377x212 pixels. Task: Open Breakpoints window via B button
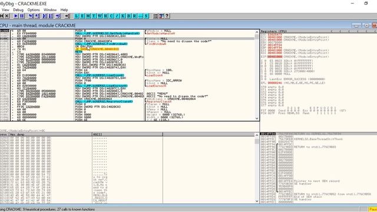click(128, 16)
